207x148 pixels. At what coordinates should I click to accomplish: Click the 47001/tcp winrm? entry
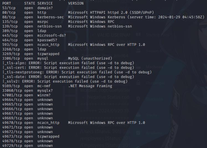click(x=26, y=95)
